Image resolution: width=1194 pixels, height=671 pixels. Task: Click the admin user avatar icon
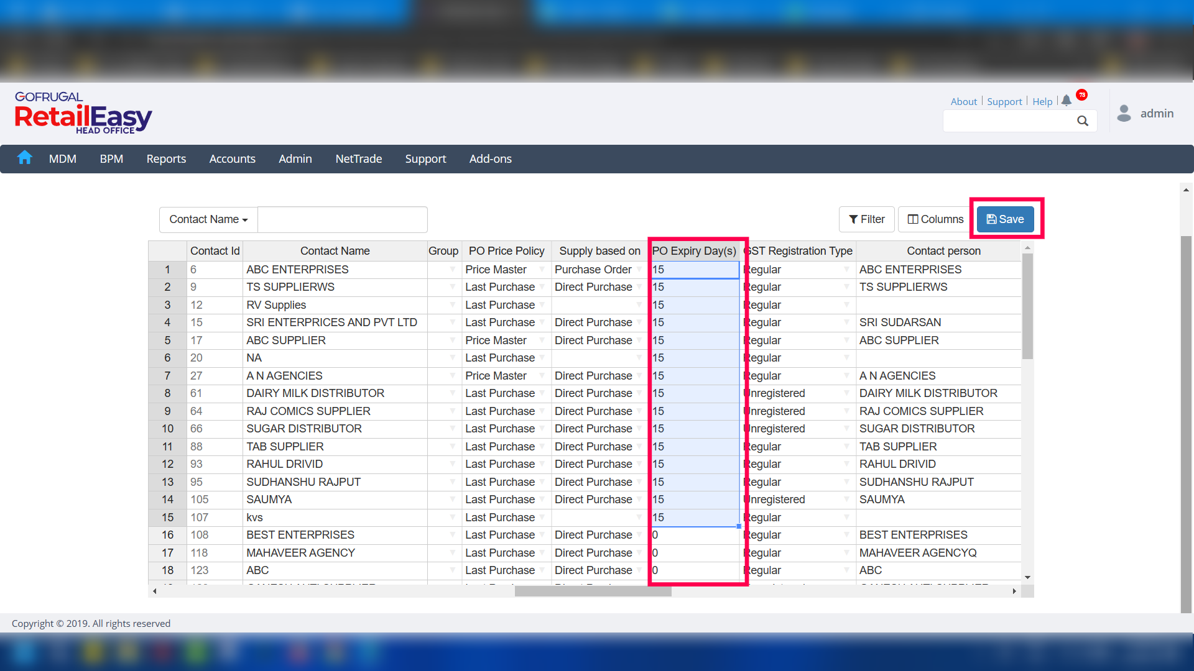click(x=1124, y=113)
